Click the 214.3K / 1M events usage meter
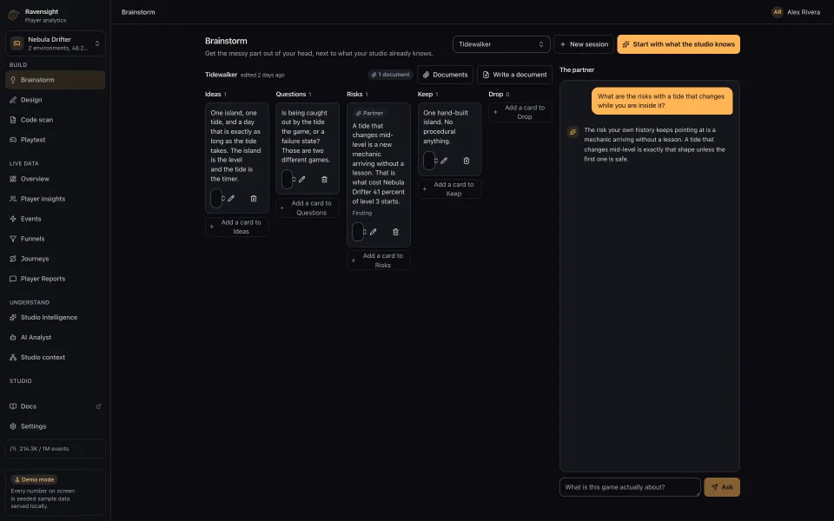 click(56, 449)
